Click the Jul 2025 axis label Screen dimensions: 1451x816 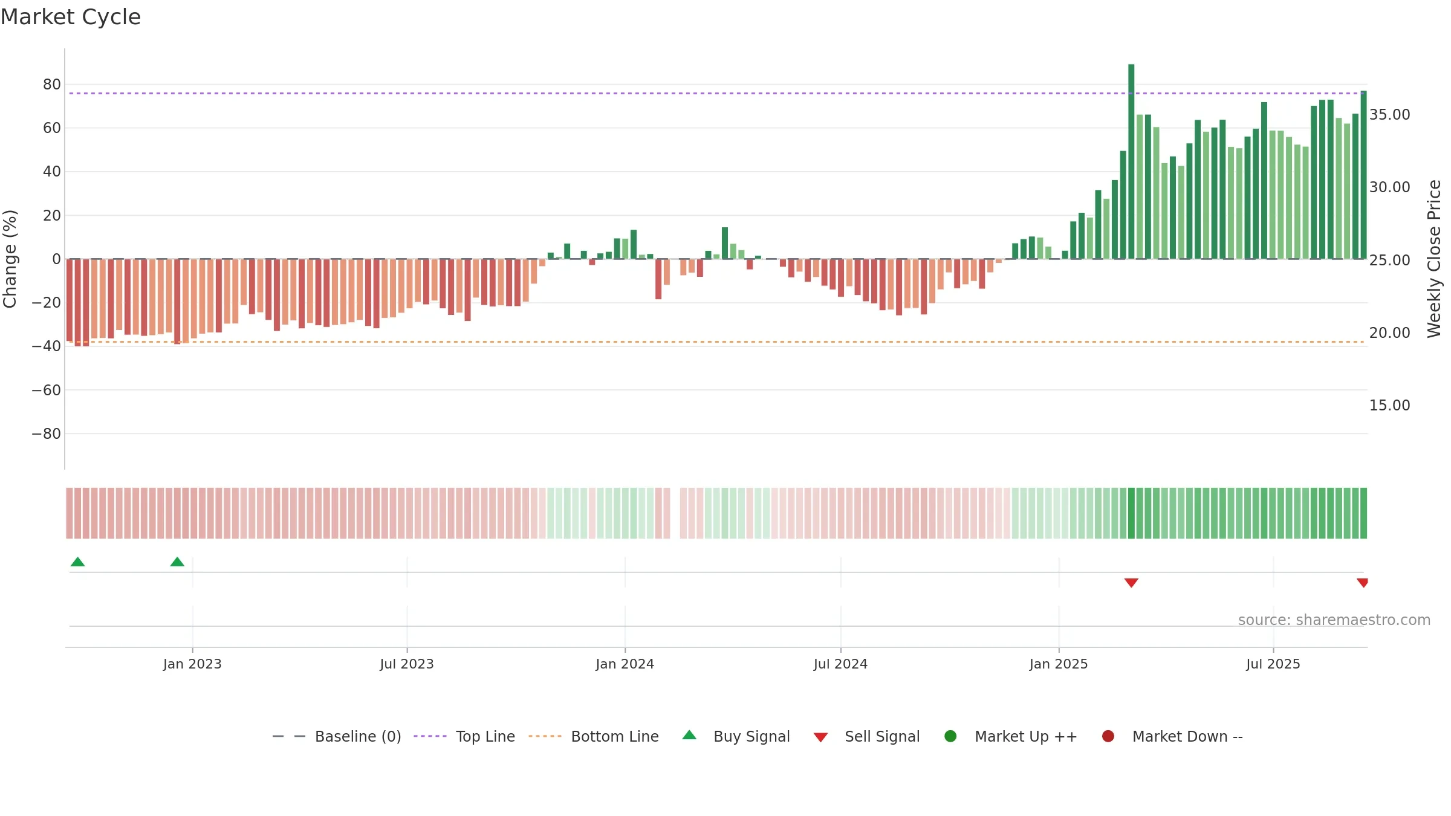1273,664
